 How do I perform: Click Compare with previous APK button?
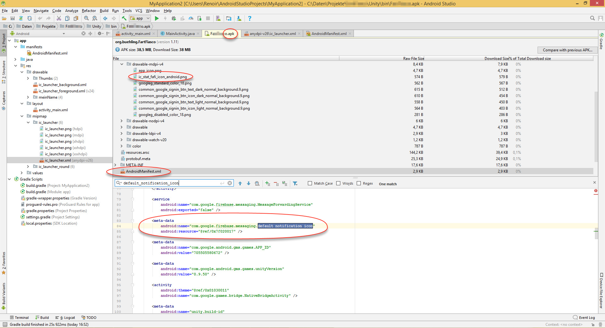click(x=567, y=50)
